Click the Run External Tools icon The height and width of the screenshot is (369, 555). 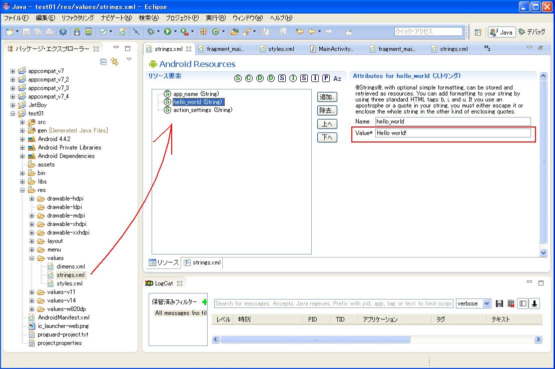coord(184,32)
